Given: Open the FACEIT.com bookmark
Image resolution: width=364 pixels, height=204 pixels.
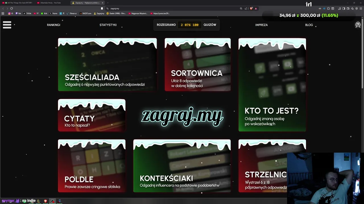Looking at the screenshot, I should (86, 13).
